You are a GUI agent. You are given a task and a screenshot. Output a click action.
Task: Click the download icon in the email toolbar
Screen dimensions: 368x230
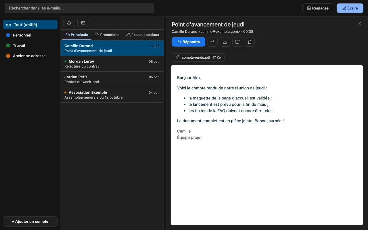pos(225,42)
